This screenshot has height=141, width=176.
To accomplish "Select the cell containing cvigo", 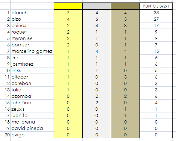I will (32, 135).
